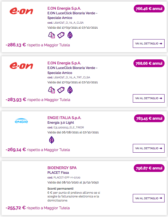The image size is (168, 217).
Task: Click green leaf icon in ENGIE offer
Action: tap(52, 140)
